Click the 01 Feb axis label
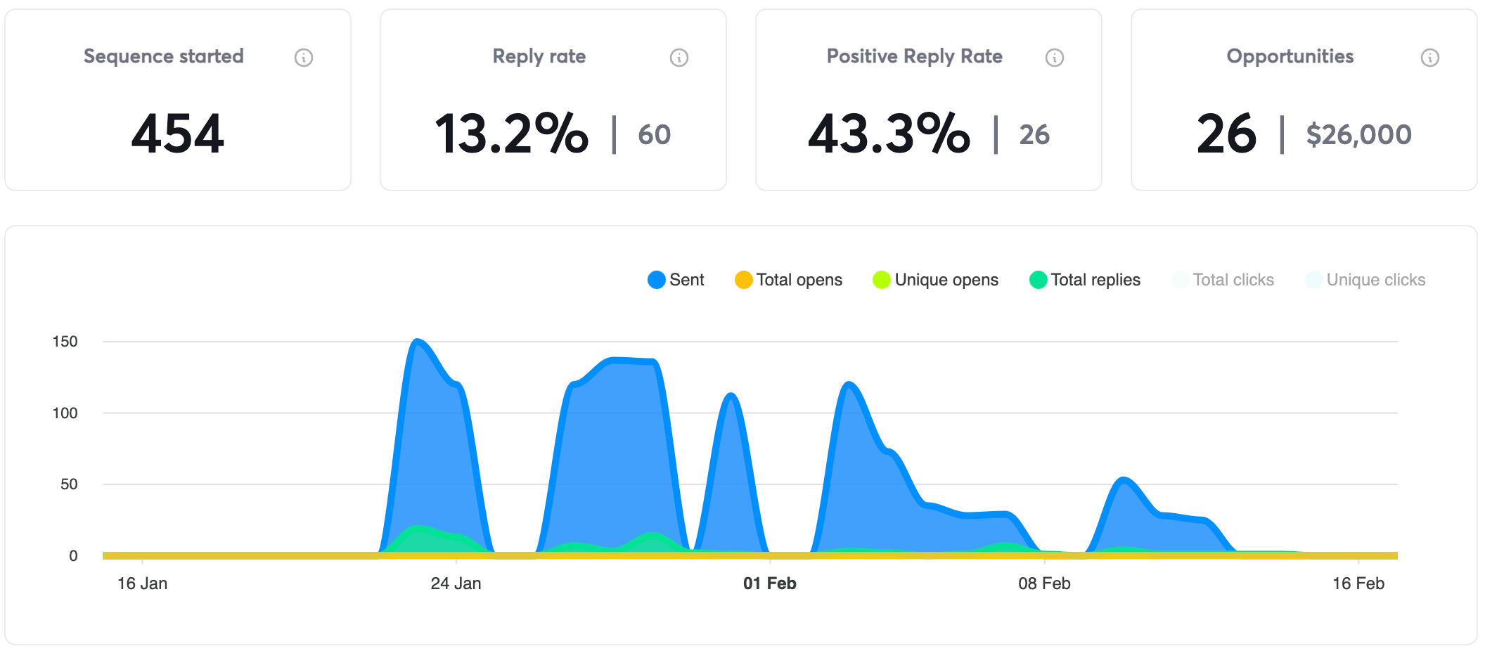 pos(769,583)
